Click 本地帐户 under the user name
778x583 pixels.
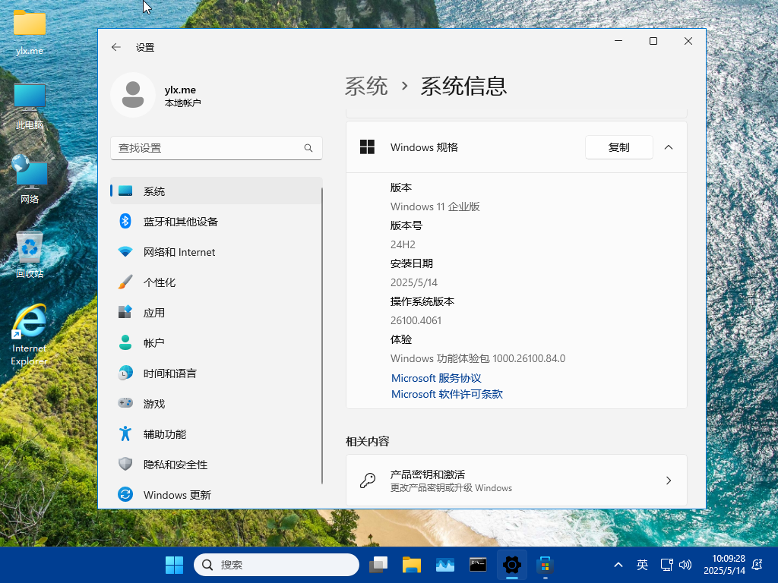point(182,103)
